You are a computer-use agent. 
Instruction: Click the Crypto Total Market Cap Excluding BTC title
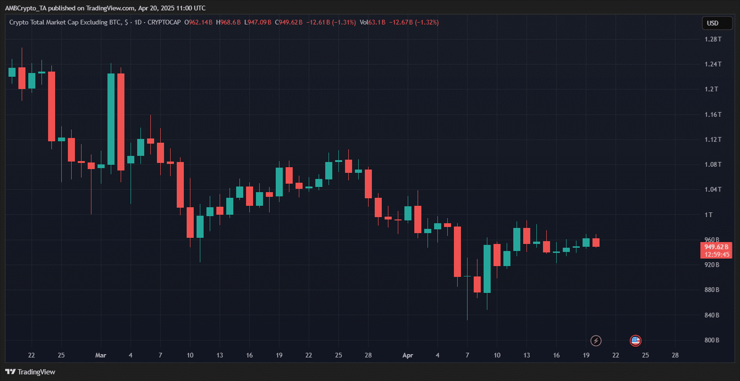coord(65,22)
